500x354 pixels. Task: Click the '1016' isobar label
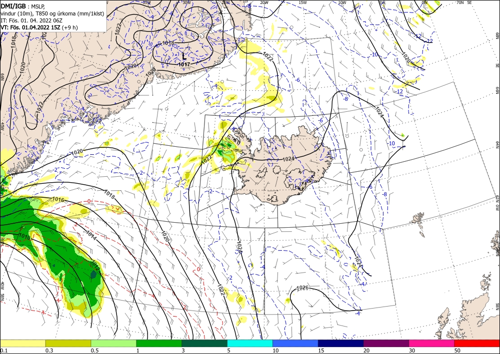58,200
